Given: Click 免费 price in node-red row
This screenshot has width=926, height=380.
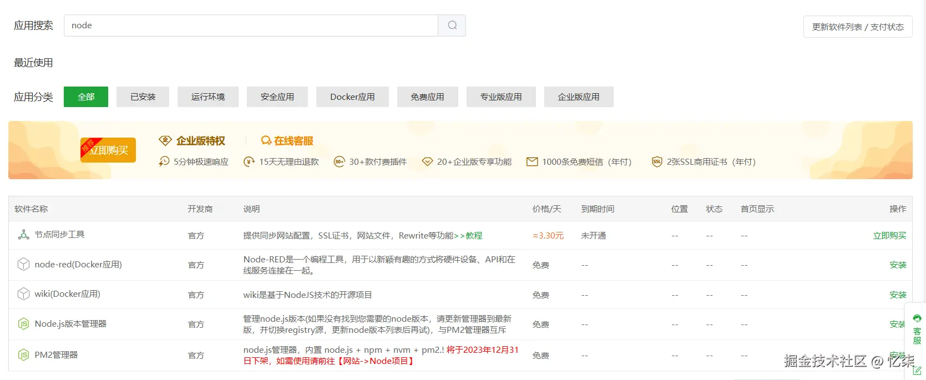Looking at the screenshot, I should point(540,265).
